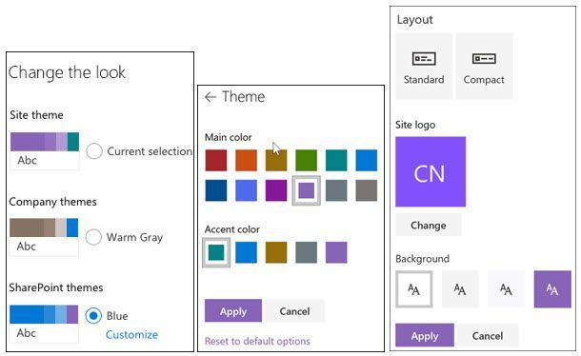Choose the teal accent color swatch
Image resolution: width=581 pixels, height=356 pixels.
216,252
